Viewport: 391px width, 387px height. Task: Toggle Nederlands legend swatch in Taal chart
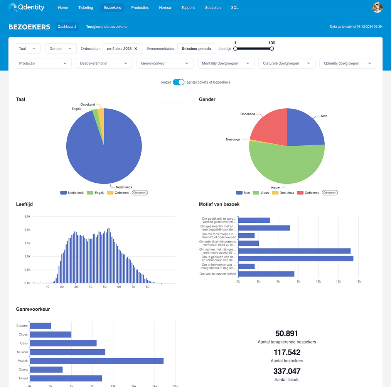[x=64, y=193]
